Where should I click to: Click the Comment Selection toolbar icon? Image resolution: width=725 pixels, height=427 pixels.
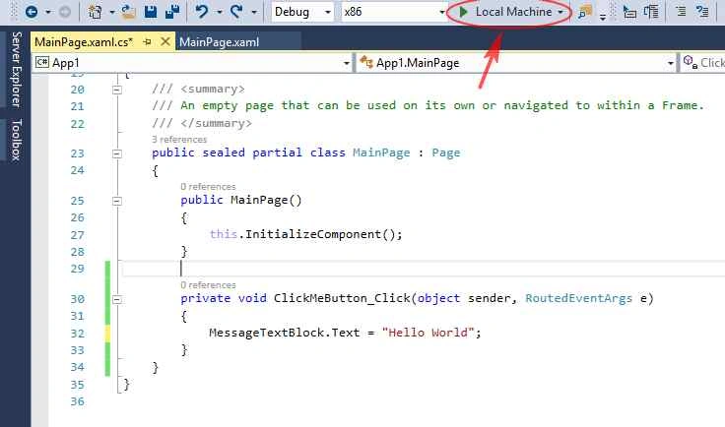681,11
